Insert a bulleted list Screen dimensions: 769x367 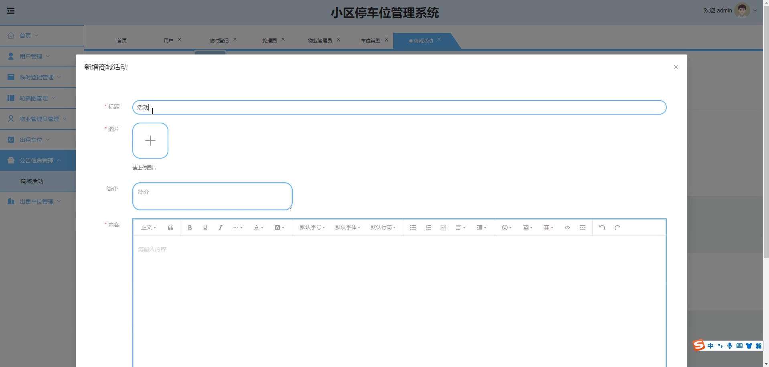coord(413,228)
